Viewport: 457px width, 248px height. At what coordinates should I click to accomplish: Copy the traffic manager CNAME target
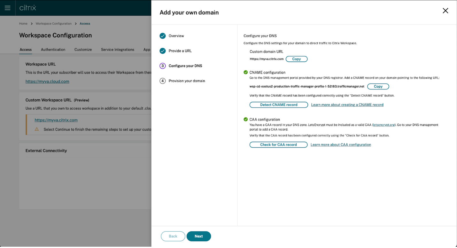(378, 87)
